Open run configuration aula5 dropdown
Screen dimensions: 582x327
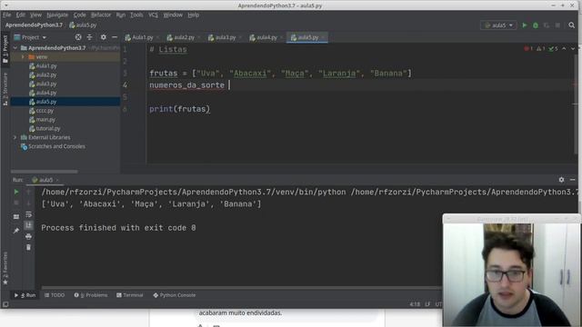498,25
